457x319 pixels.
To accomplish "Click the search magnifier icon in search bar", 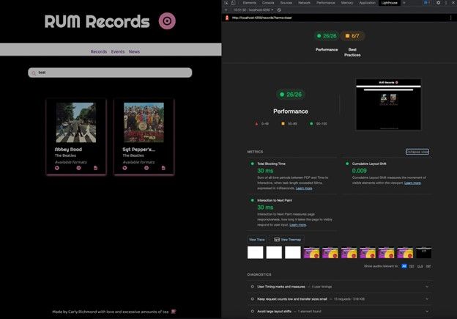I will click(x=34, y=73).
